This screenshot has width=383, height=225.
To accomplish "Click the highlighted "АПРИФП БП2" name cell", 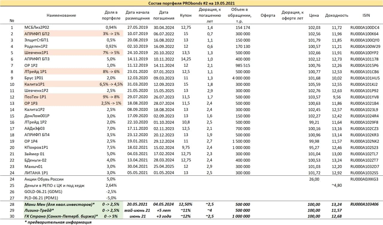I will [x=37, y=34].
